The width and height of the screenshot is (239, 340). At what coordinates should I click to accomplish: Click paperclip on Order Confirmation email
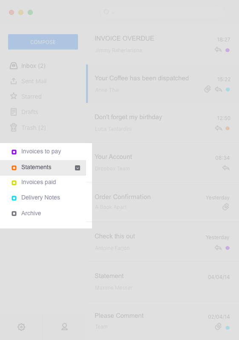click(226, 207)
